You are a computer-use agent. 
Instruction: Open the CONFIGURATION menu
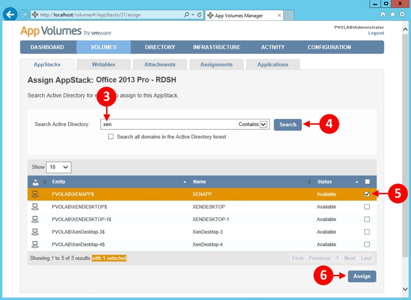pyautogui.click(x=329, y=47)
